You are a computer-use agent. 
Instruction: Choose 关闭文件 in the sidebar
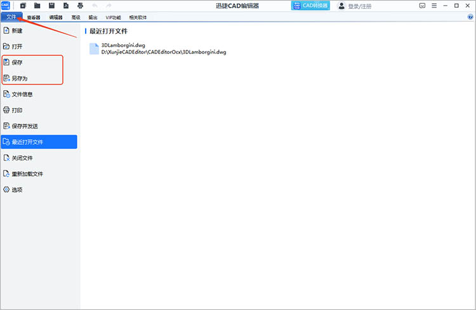[39, 158]
